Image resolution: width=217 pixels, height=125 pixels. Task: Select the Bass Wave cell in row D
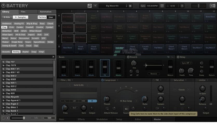click(67, 49)
